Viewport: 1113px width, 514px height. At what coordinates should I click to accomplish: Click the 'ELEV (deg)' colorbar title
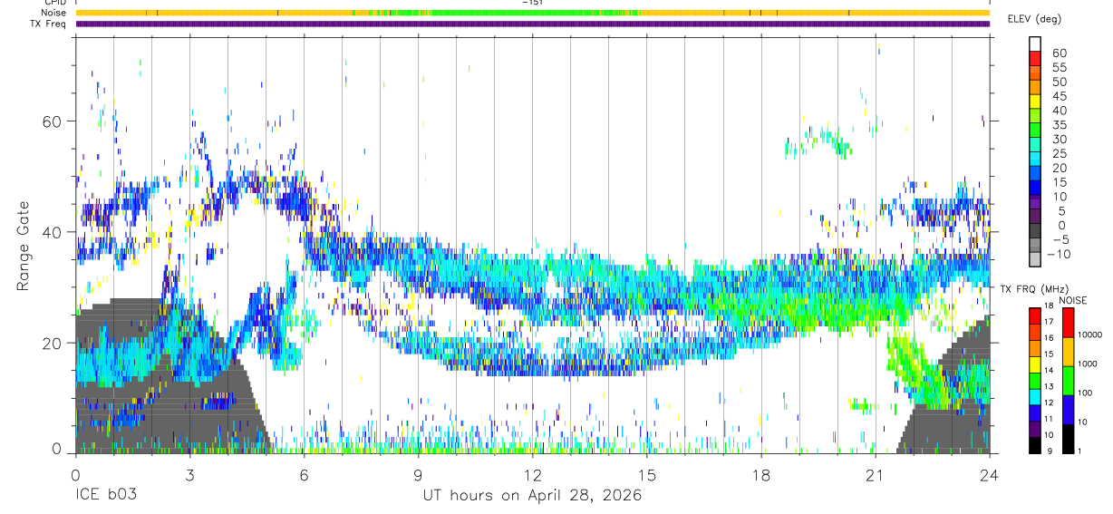point(1035,19)
